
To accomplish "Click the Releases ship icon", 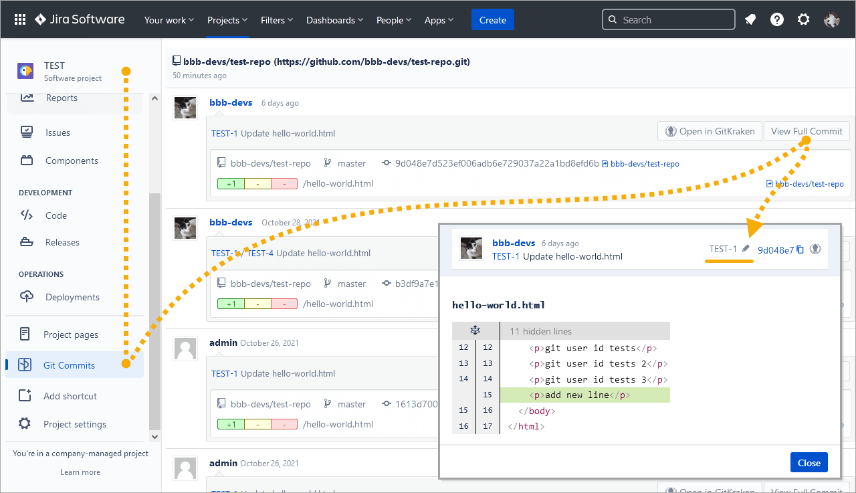I will click(27, 242).
